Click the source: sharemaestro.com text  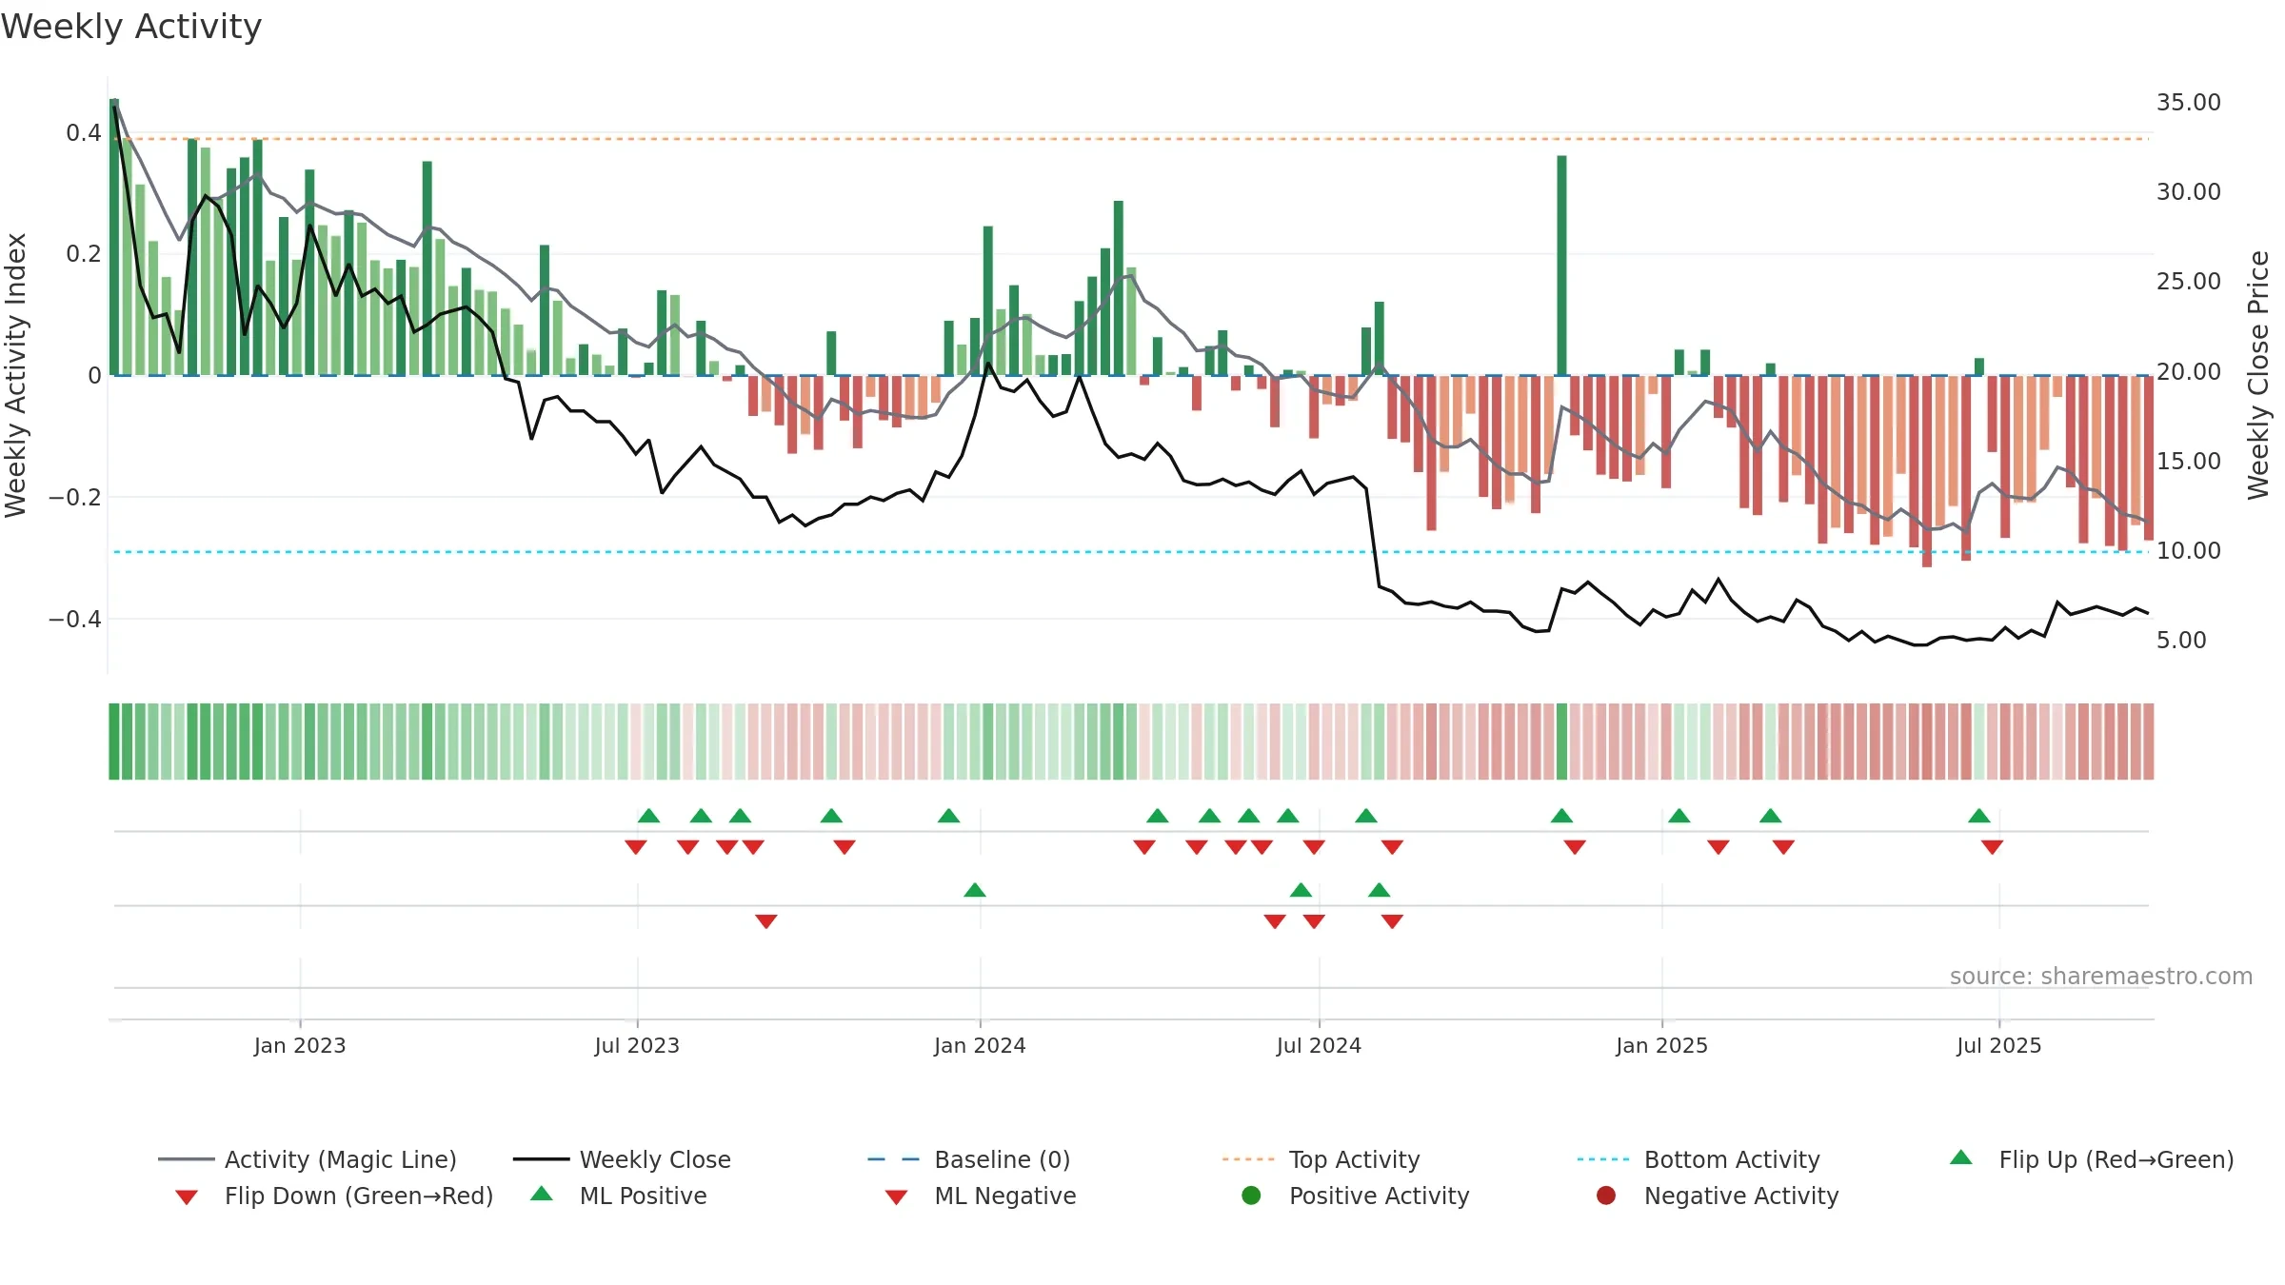[x=2101, y=977]
